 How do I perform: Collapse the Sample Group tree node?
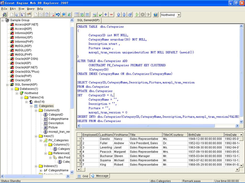click(x=3, y=20)
